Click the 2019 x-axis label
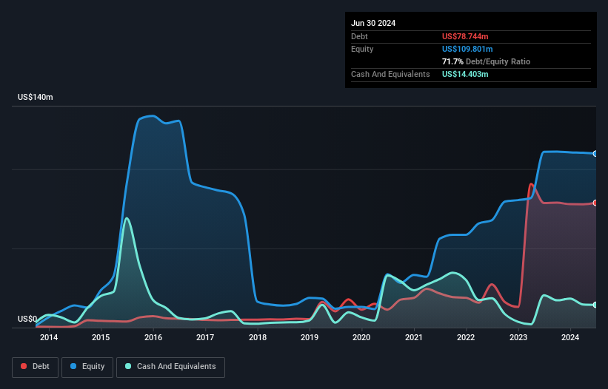The image size is (608, 389). 310,337
